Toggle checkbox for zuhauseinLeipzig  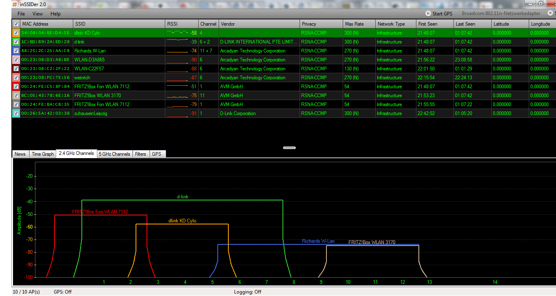(x=16, y=113)
